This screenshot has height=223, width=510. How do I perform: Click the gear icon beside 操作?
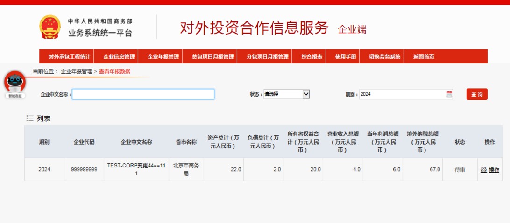pos(483,170)
